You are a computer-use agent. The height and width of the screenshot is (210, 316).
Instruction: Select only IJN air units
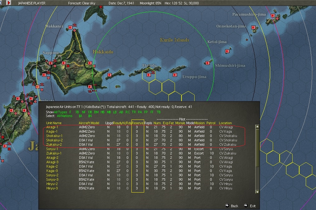point(90,116)
